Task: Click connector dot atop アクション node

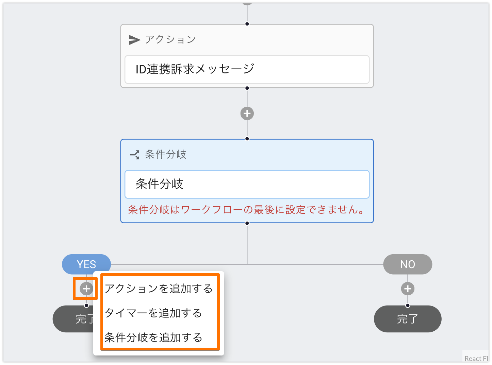Action: (247, 24)
